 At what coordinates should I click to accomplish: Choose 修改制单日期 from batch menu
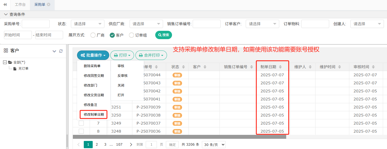[94, 114]
